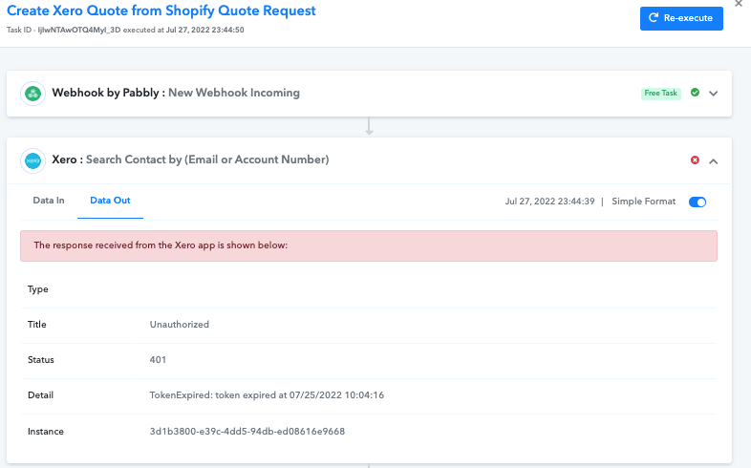The image size is (751, 468).
Task: Click the Status row label
Action: click(x=41, y=360)
